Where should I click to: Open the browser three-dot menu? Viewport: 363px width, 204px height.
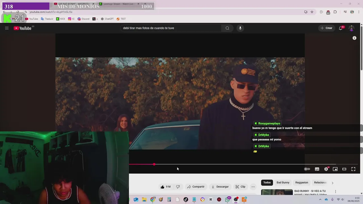click(x=359, y=12)
